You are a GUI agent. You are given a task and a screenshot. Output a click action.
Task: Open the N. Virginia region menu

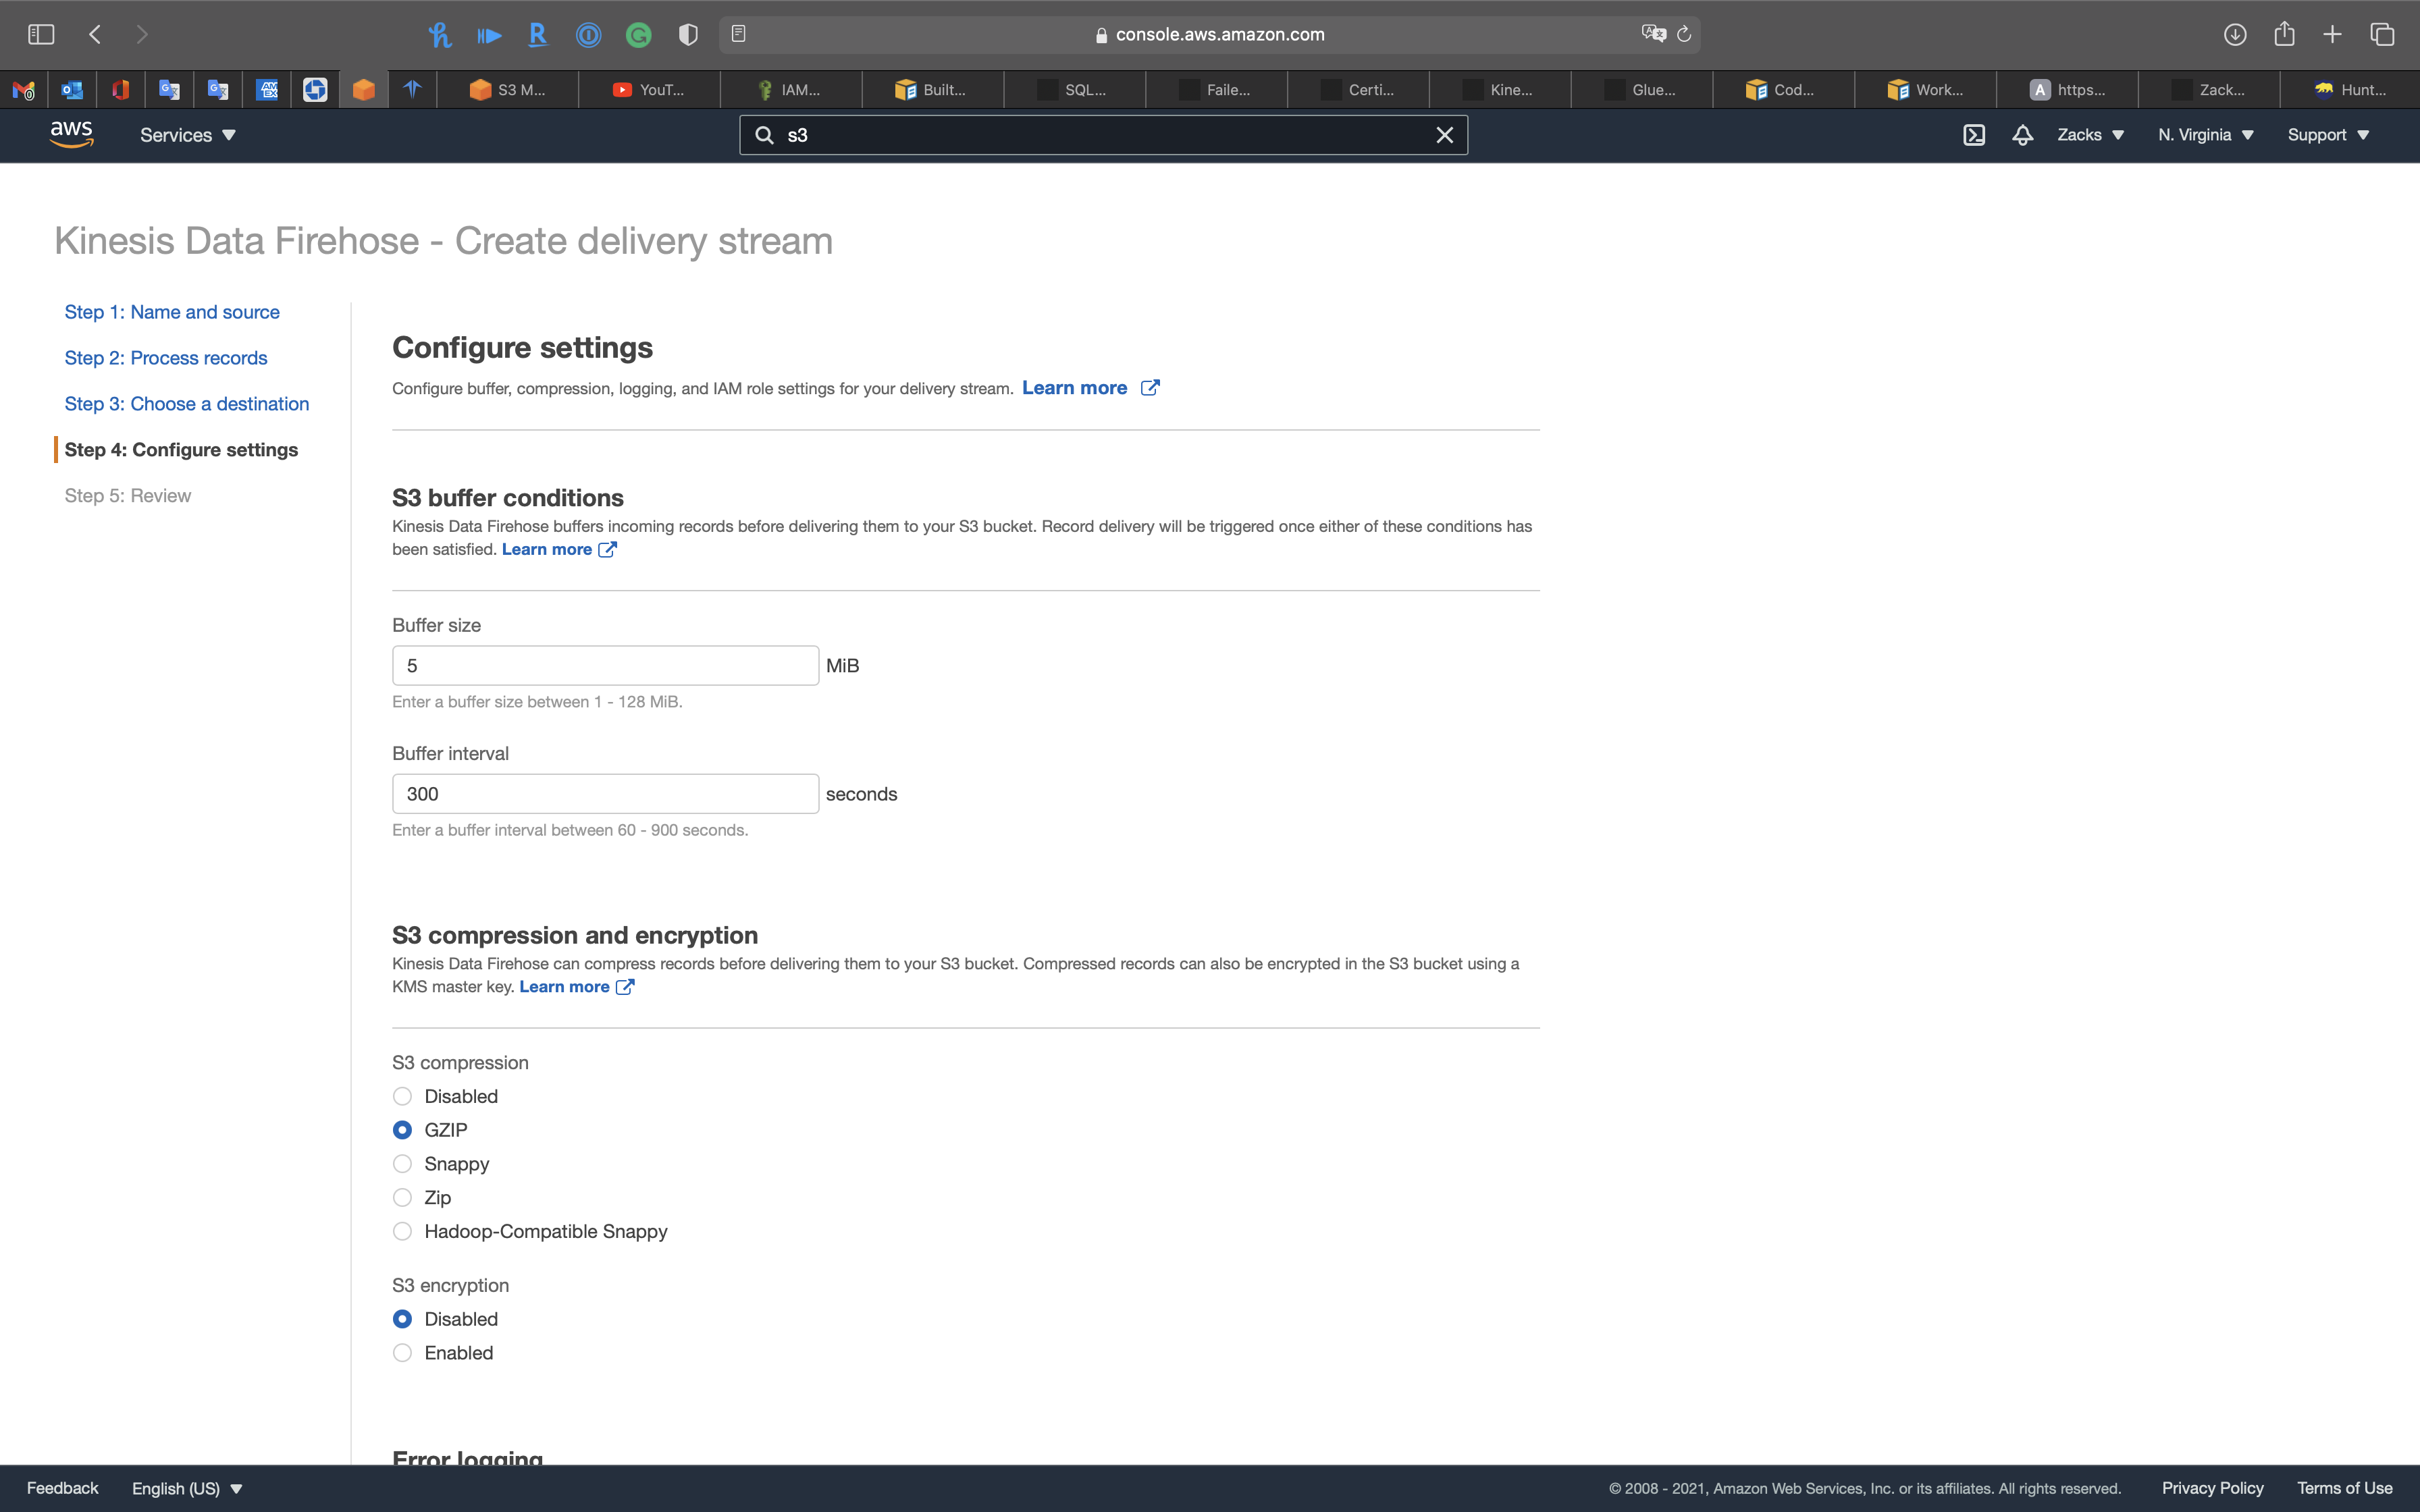(x=2205, y=135)
